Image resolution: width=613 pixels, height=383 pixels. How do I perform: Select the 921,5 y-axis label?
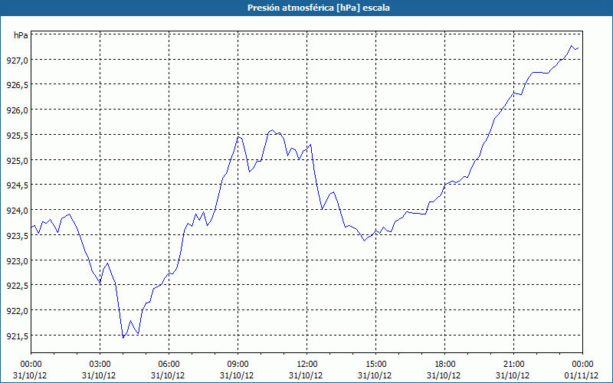(18, 336)
